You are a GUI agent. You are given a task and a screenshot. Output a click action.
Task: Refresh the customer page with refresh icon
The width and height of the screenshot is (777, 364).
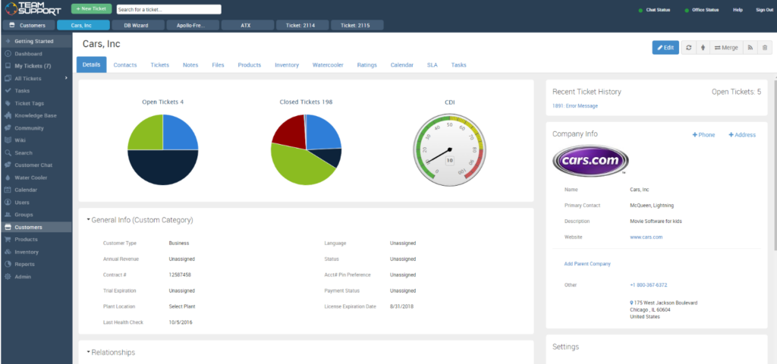[689, 48]
